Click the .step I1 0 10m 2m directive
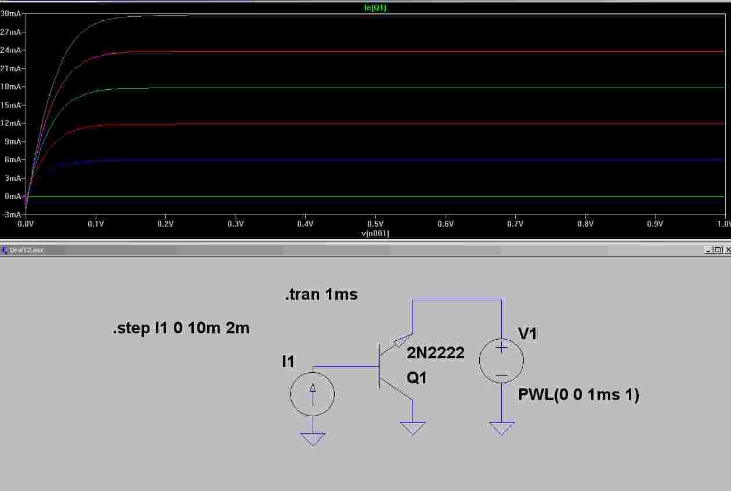 pyautogui.click(x=181, y=328)
